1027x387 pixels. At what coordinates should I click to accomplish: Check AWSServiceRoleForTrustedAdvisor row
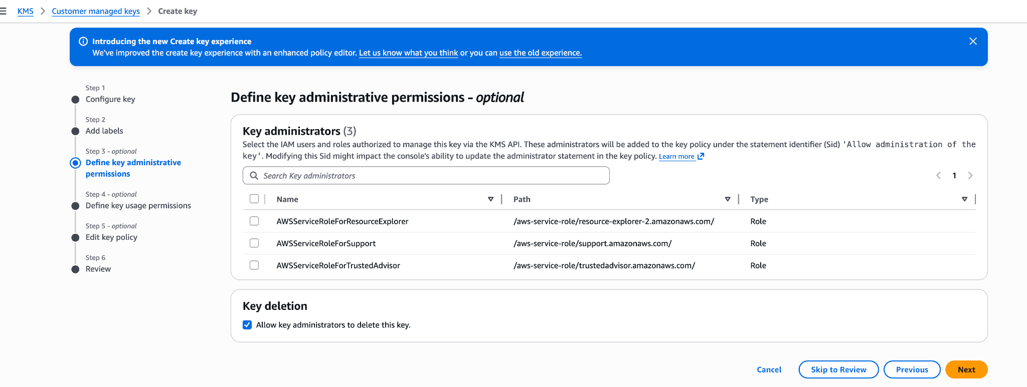254,265
